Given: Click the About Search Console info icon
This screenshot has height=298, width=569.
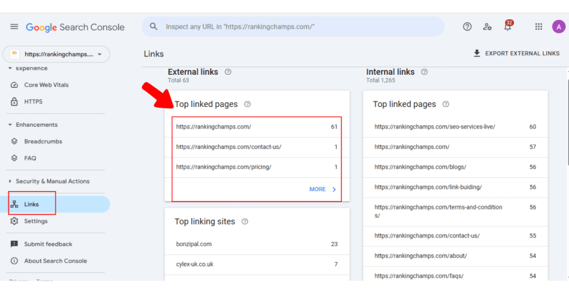Looking at the screenshot, I should point(14,261).
